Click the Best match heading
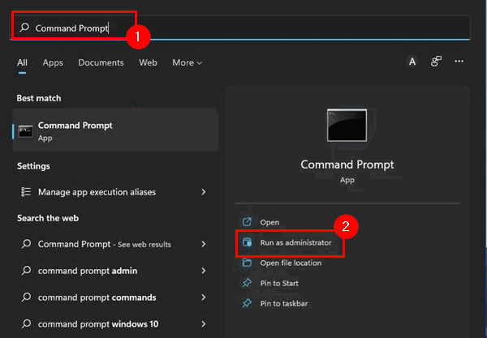This screenshot has height=338, width=487. pos(39,98)
